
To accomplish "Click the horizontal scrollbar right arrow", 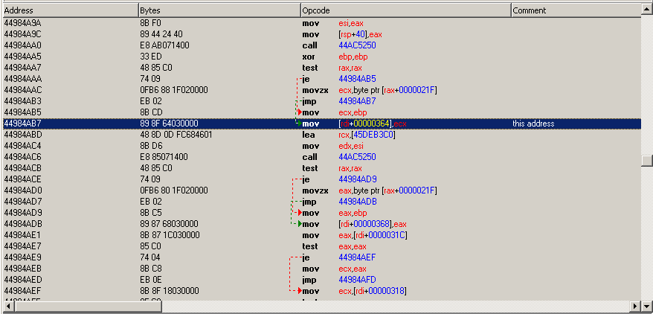I will [634, 307].
